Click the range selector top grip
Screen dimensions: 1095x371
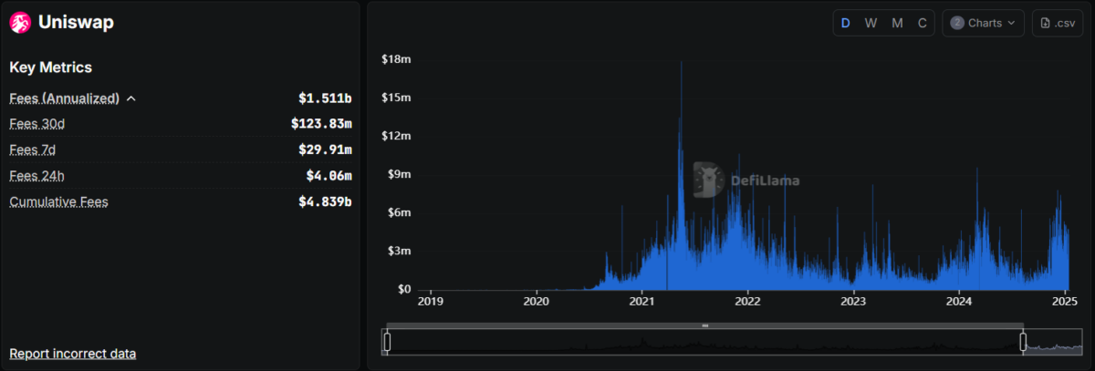pyautogui.click(x=704, y=325)
